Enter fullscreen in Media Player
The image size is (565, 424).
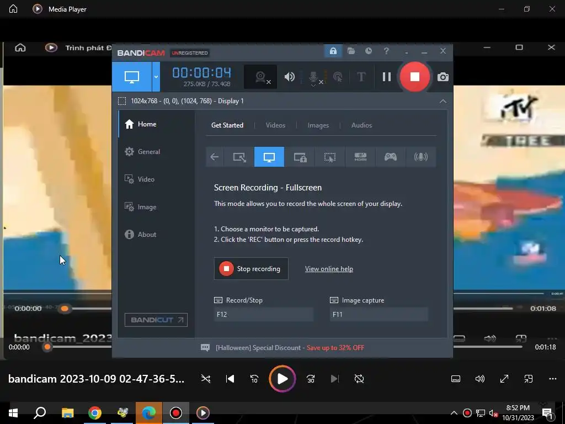coord(504,379)
